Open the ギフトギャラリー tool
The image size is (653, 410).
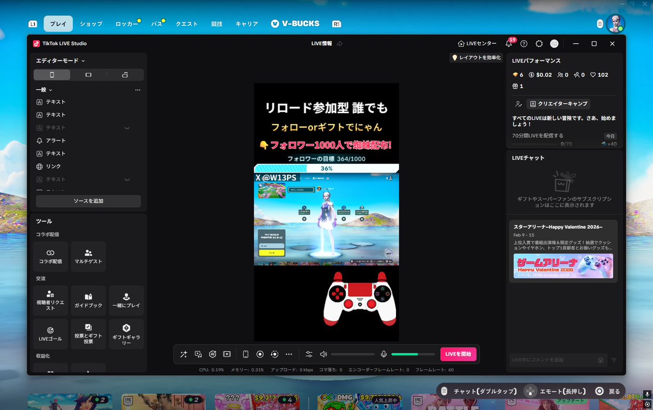tap(126, 334)
